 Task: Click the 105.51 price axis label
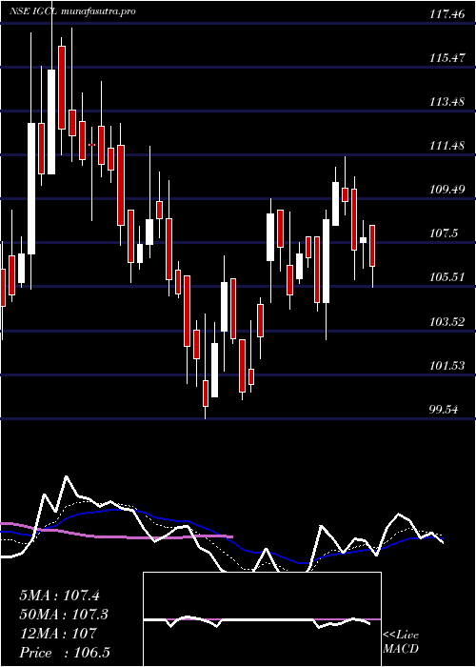[x=446, y=277]
